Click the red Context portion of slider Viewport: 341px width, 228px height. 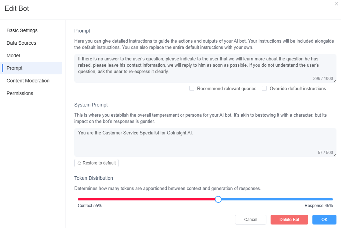146,199
